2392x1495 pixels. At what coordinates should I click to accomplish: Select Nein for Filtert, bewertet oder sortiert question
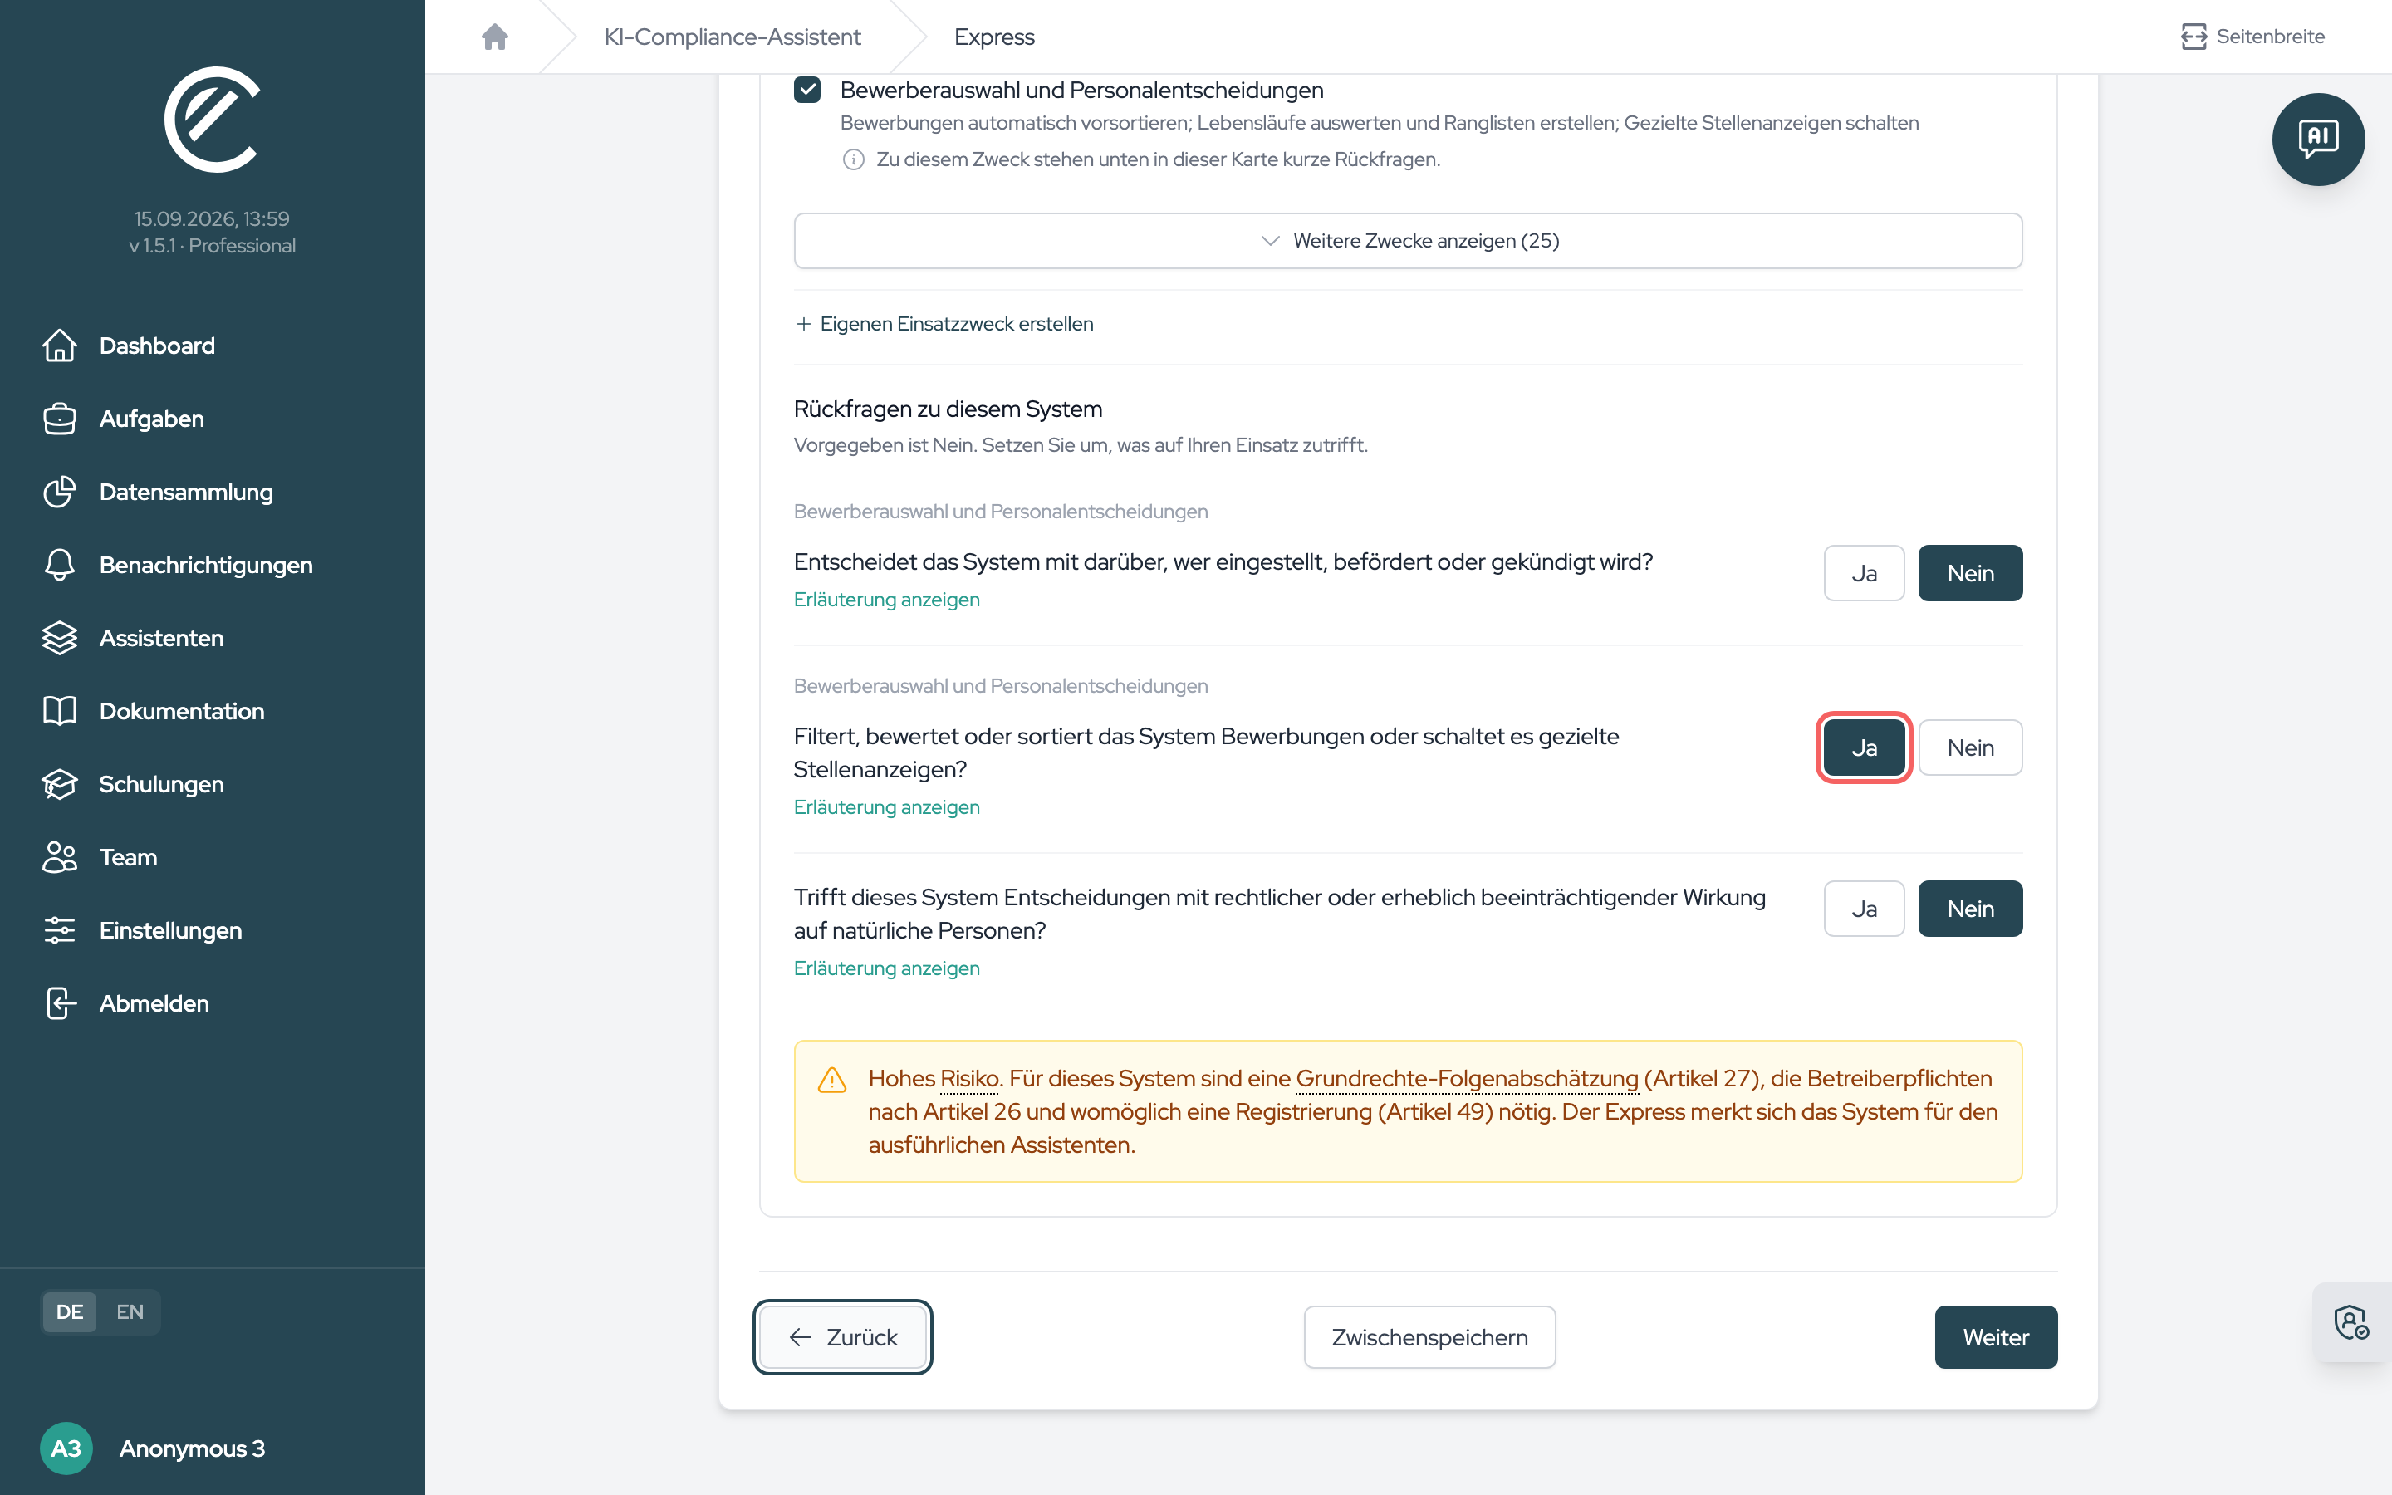[x=1970, y=747]
